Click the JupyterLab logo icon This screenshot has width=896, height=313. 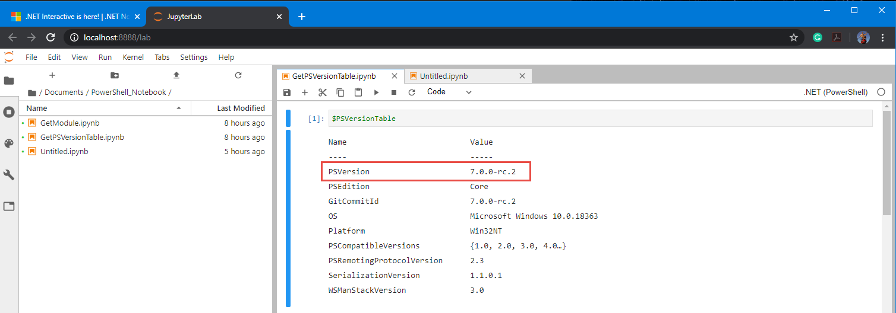point(9,57)
